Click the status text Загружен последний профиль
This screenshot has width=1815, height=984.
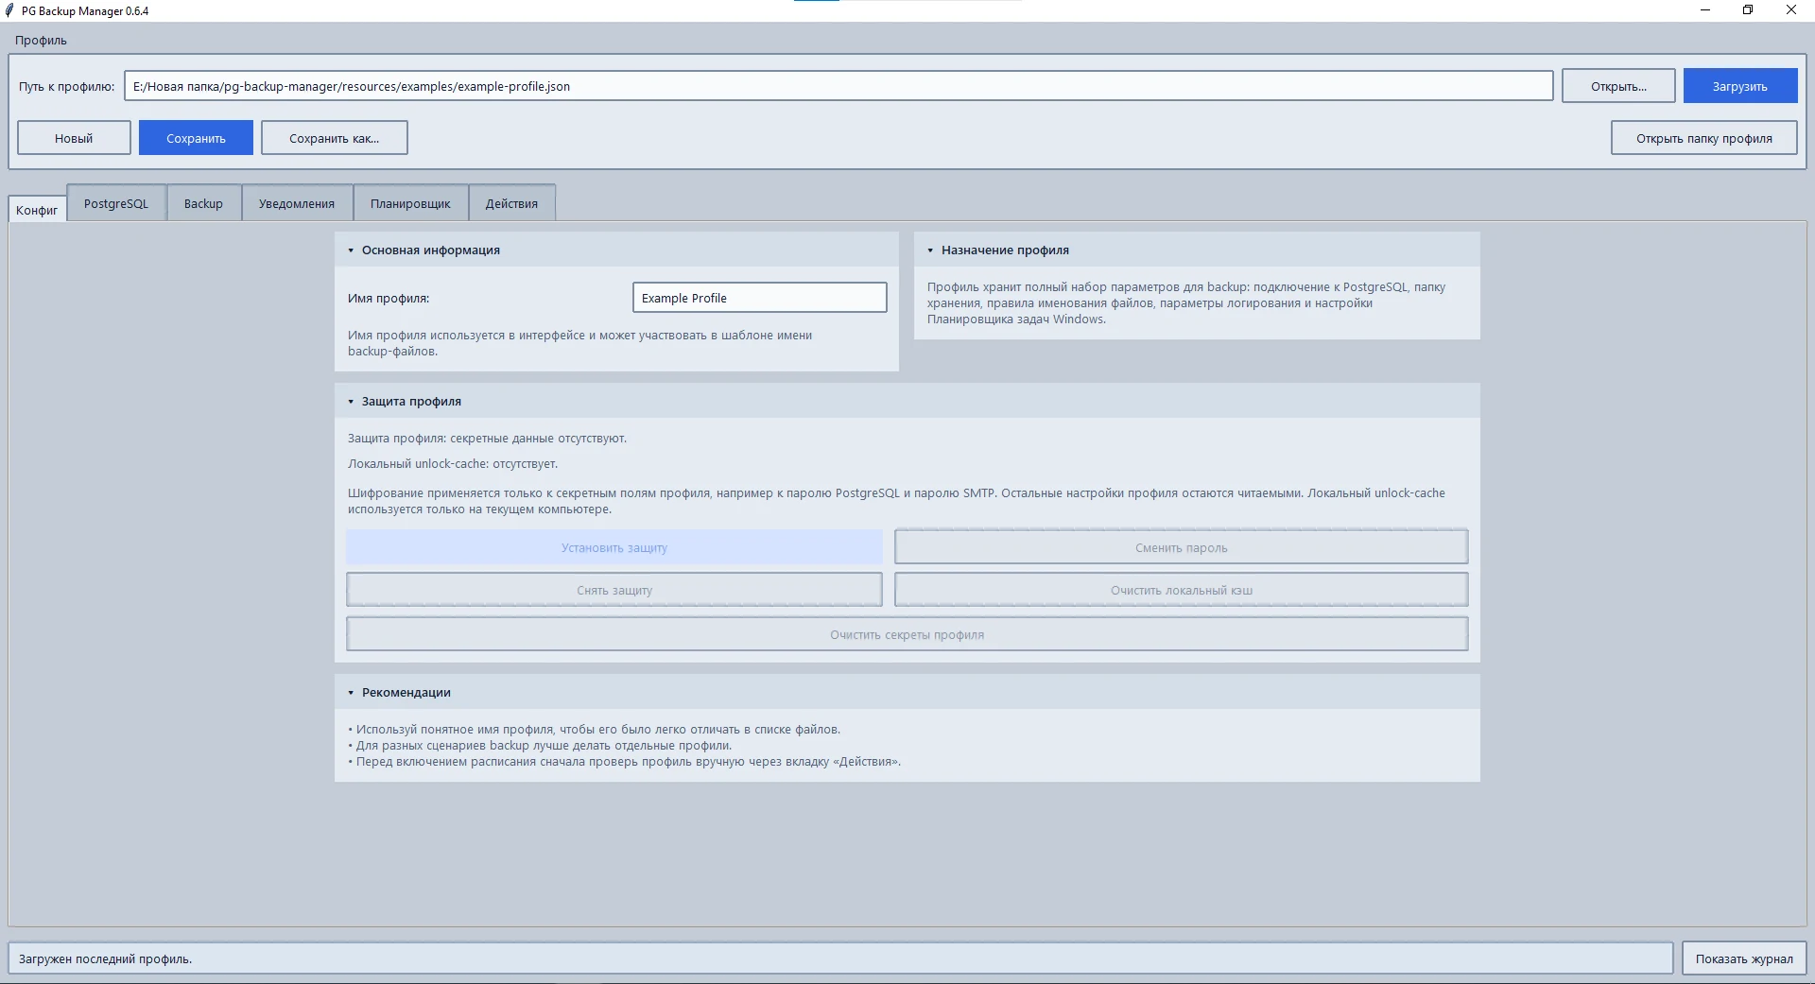[x=105, y=958]
